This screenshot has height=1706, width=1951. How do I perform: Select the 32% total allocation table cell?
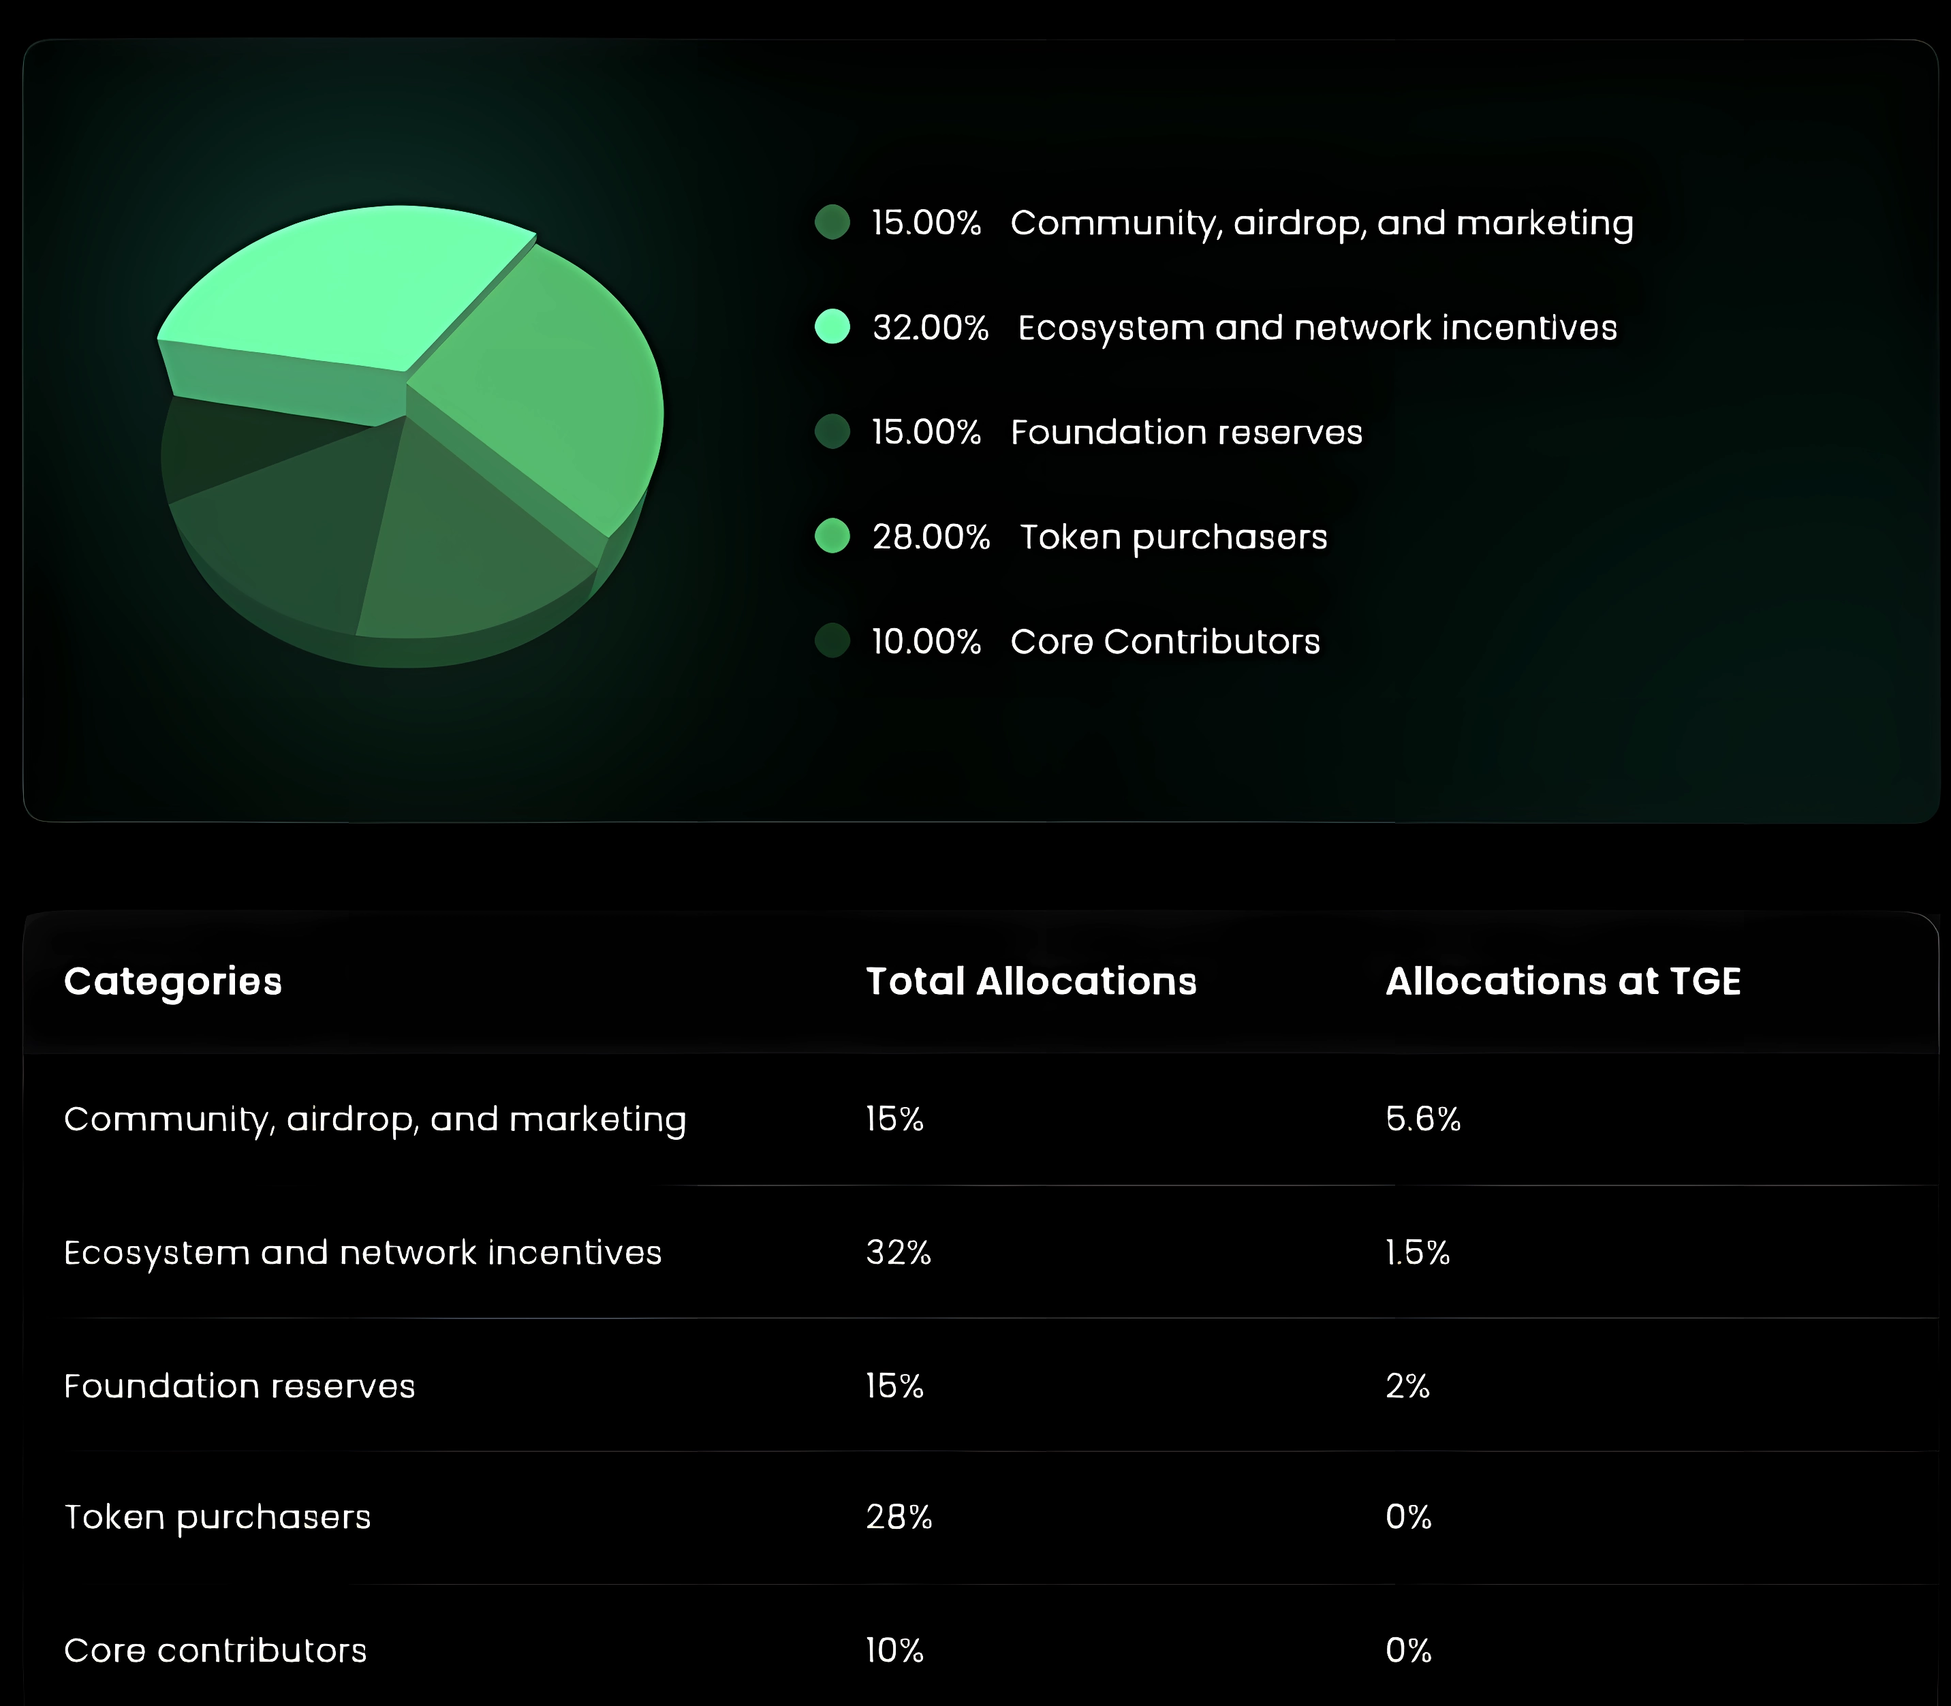tap(899, 1252)
